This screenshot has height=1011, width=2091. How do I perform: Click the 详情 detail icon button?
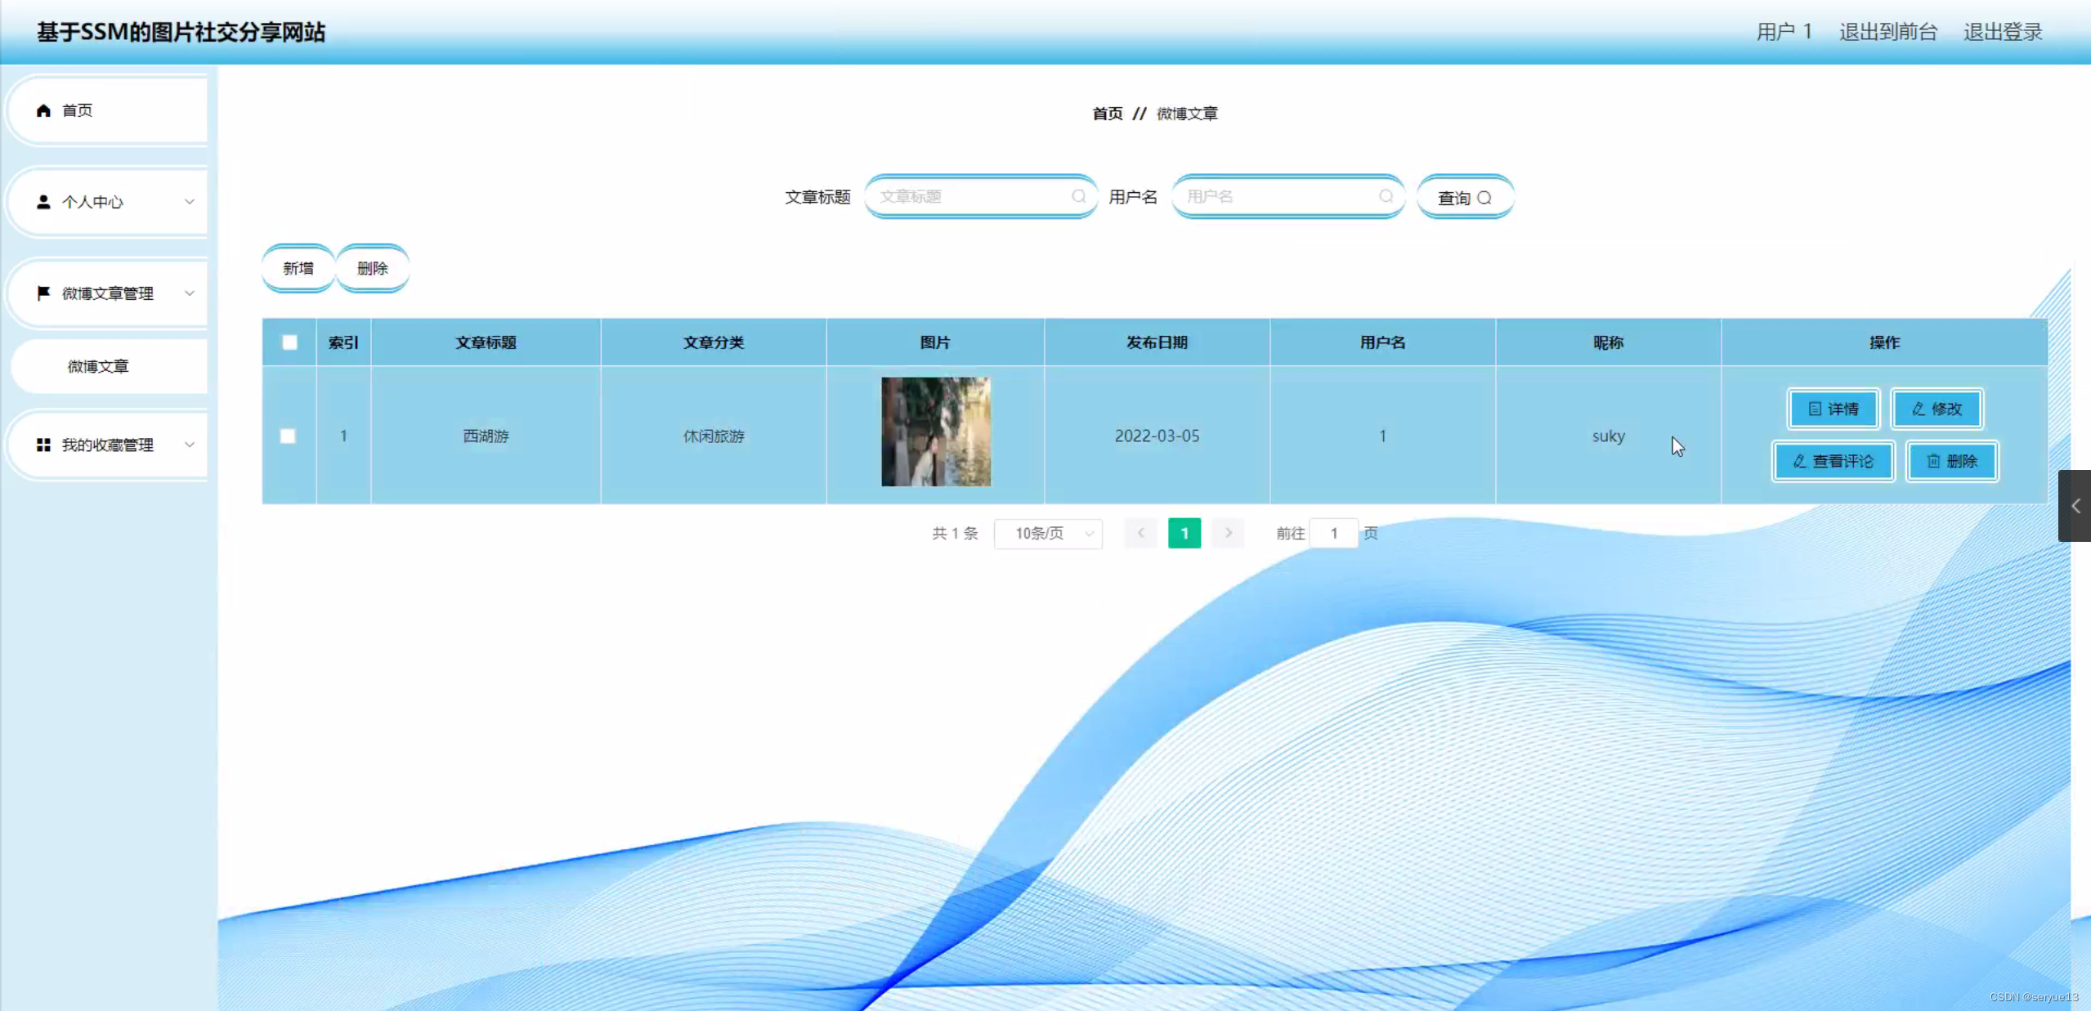pyautogui.click(x=1833, y=408)
